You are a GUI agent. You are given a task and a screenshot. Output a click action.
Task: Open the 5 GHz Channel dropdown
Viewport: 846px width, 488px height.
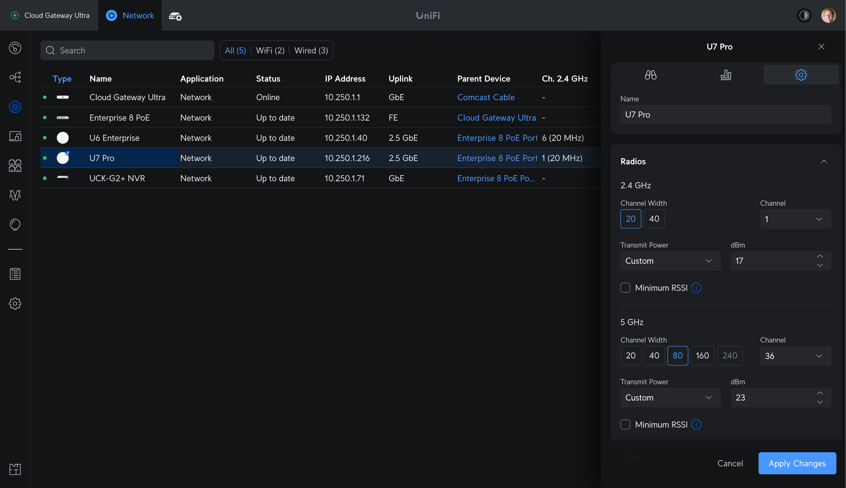796,356
